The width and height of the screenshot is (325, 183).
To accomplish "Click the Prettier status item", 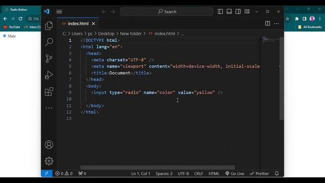I will [x=259, y=173].
